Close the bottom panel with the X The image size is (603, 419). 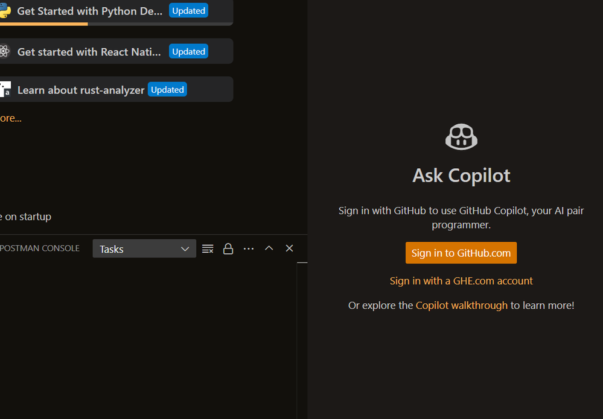point(290,248)
